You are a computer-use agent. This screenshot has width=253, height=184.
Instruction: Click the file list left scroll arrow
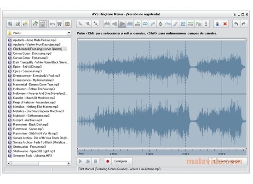coord(9,163)
